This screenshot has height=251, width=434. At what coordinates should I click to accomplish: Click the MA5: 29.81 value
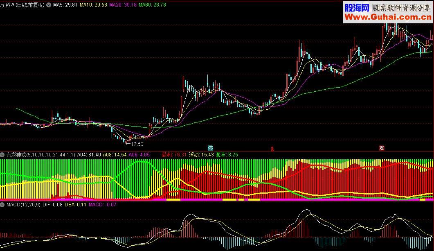65,5
